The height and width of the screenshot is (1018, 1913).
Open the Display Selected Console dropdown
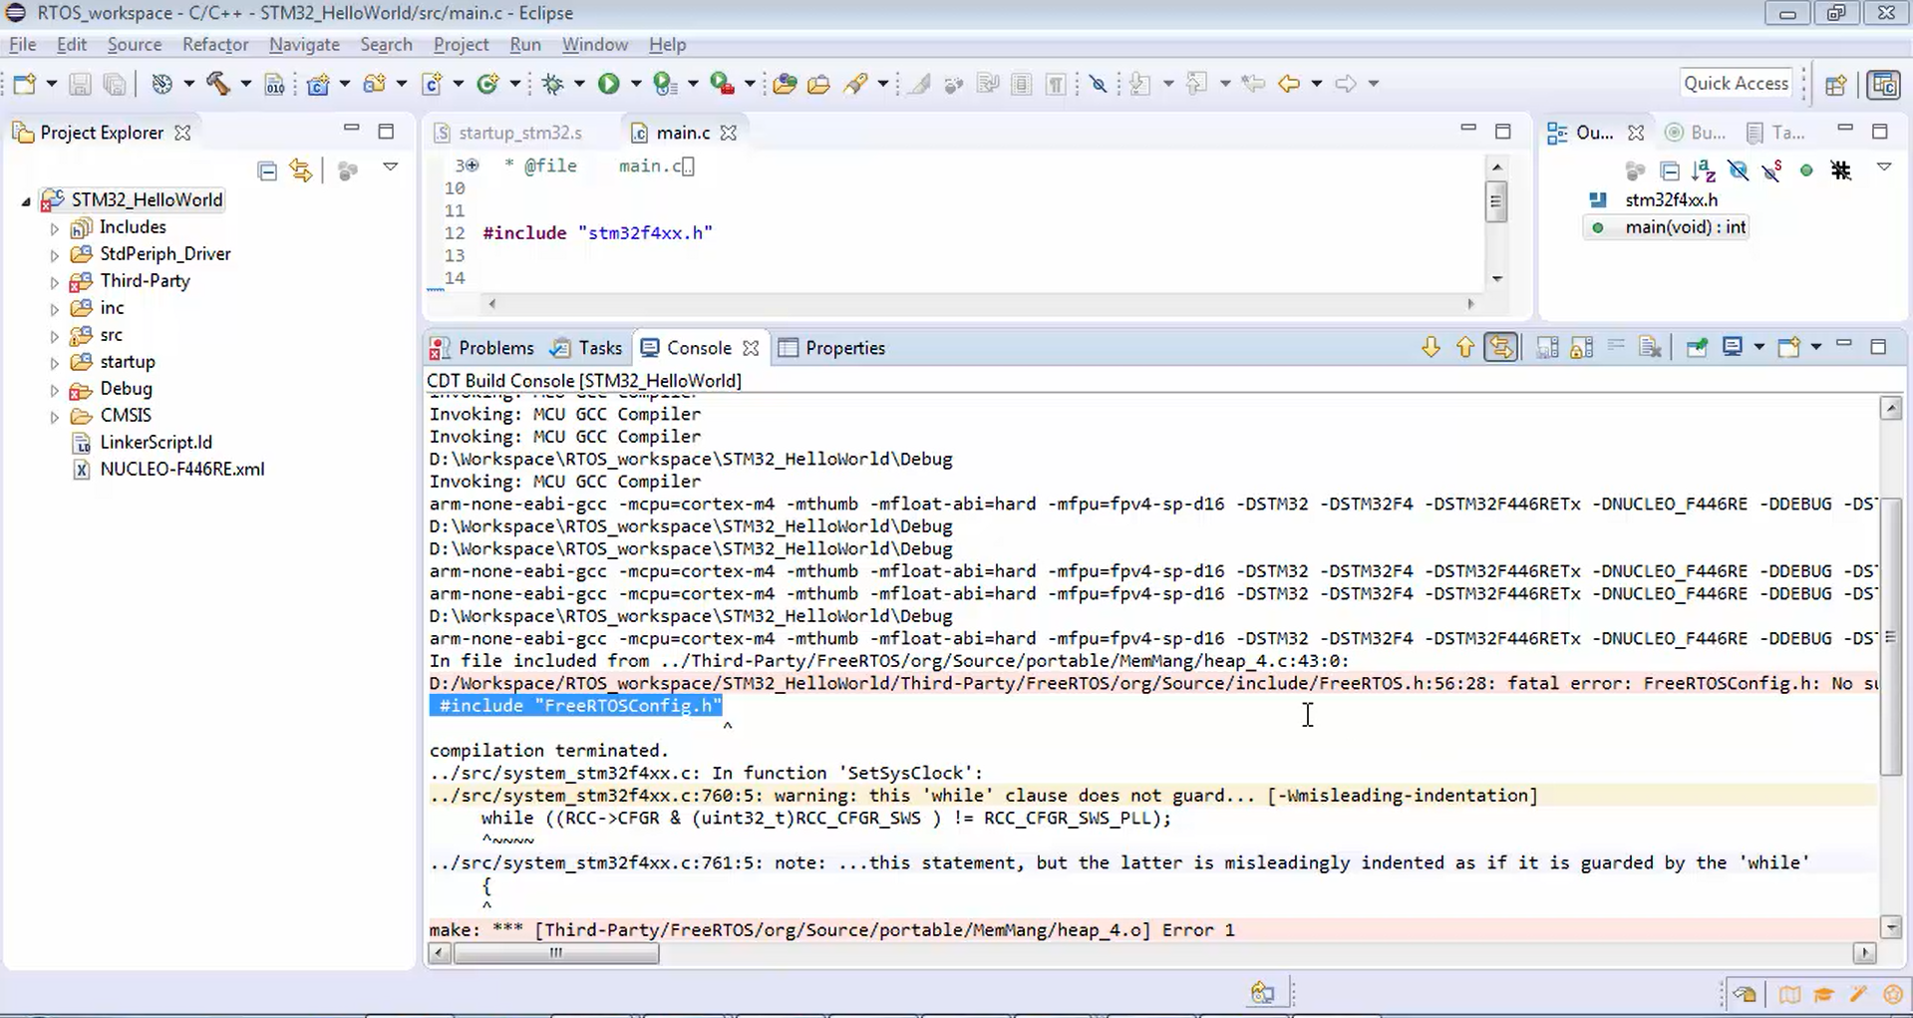[x=1759, y=347]
